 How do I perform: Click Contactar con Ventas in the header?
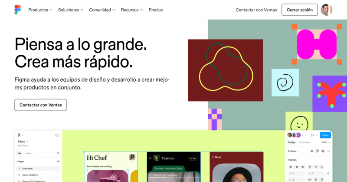(256, 10)
